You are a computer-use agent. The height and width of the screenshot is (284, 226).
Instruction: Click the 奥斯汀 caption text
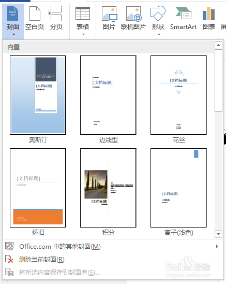coord(38,140)
